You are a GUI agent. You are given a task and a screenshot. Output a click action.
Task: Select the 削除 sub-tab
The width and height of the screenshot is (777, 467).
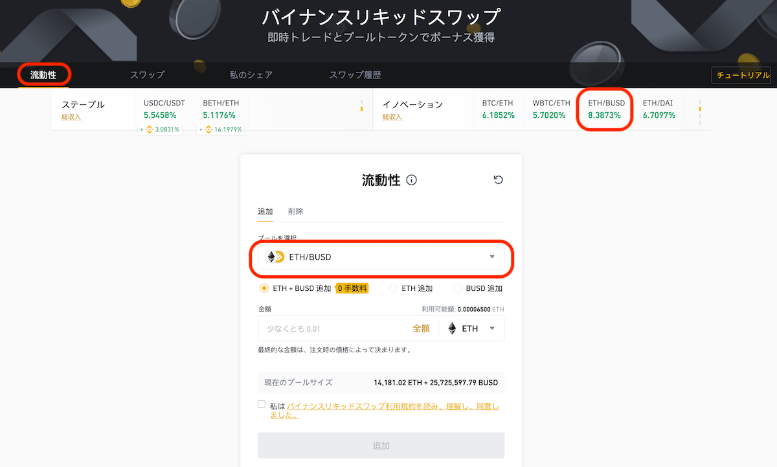(x=296, y=212)
